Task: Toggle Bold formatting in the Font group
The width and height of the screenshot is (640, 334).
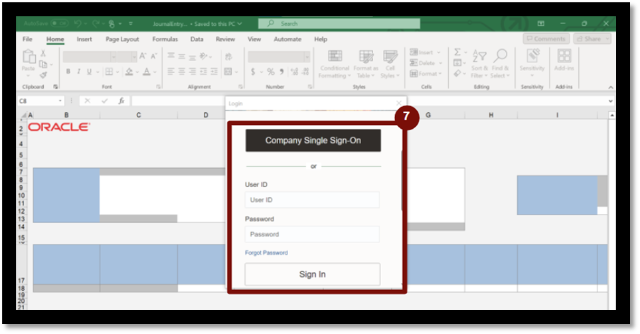Action: click(x=68, y=72)
